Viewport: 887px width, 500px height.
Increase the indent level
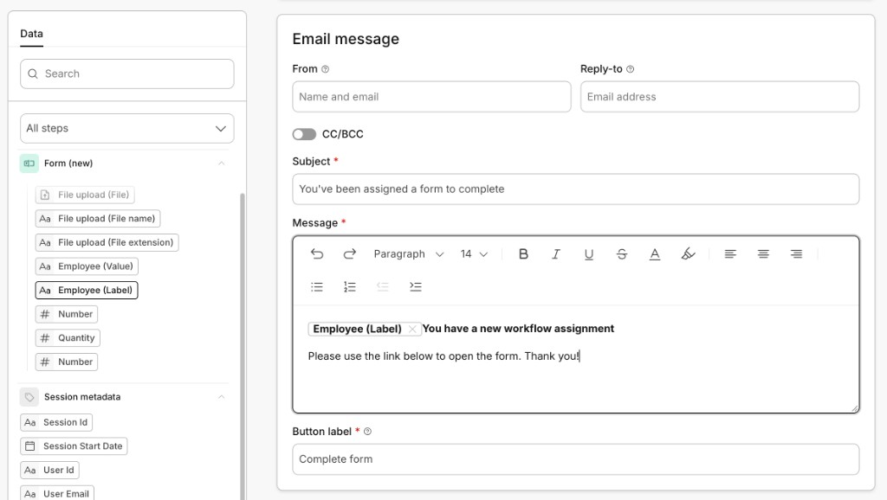tap(415, 287)
